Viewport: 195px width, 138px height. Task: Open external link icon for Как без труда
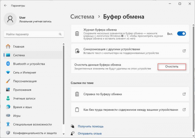click(x=184, y=110)
